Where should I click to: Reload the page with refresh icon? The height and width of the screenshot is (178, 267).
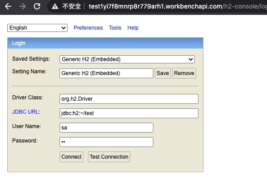pos(37,6)
